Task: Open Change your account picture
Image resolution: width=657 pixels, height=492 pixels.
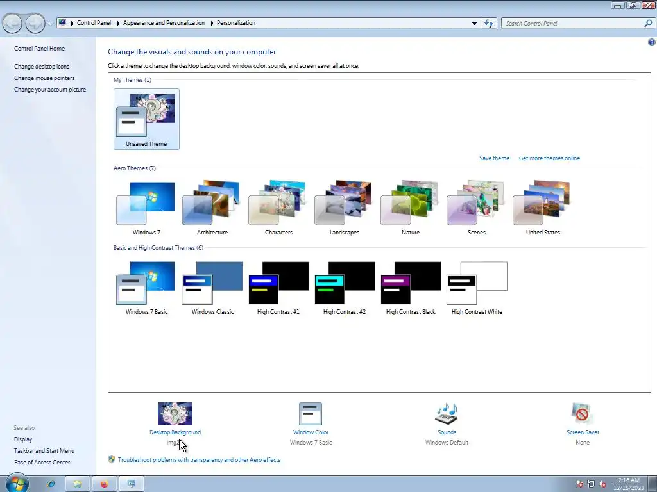Action: pyautogui.click(x=50, y=90)
